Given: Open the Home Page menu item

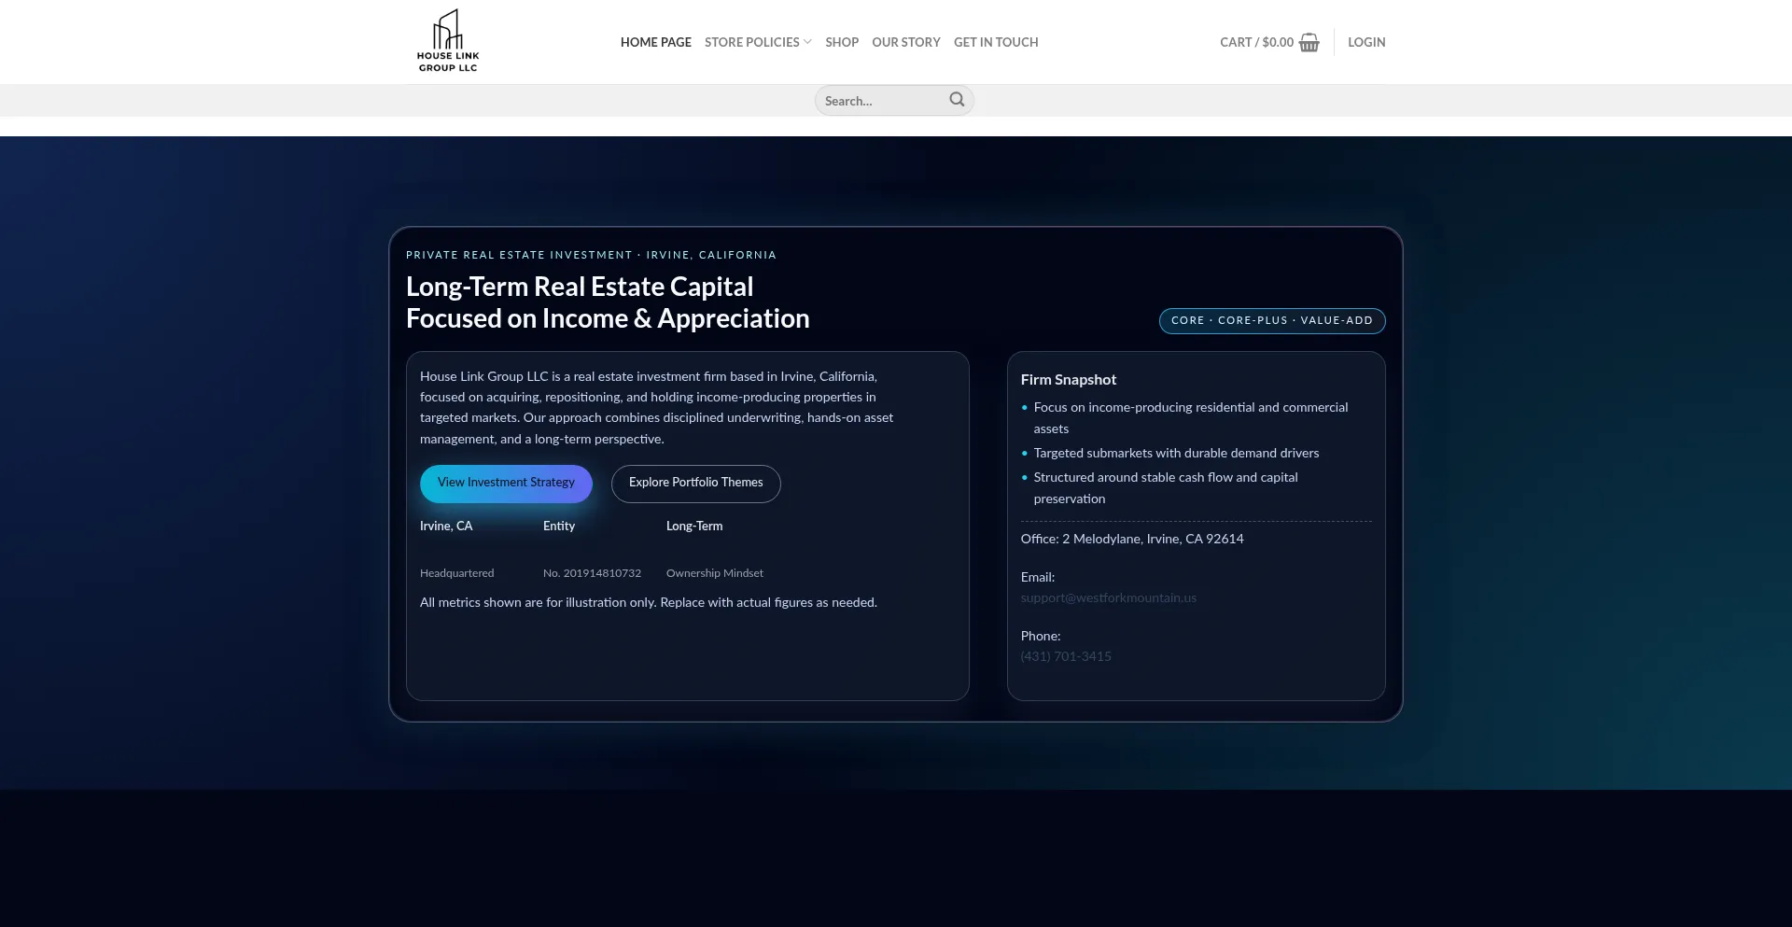Looking at the screenshot, I should [x=655, y=42].
